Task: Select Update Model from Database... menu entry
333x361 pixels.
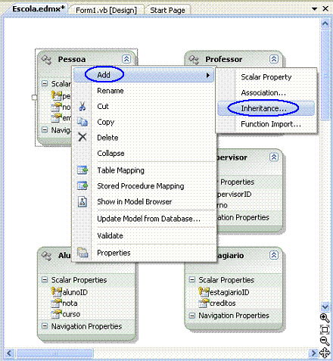Action: 148,219
